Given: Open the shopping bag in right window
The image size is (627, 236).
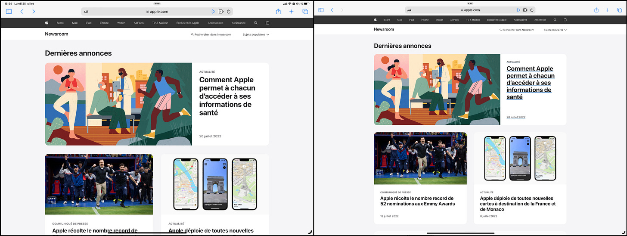Looking at the screenshot, I should point(565,20).
